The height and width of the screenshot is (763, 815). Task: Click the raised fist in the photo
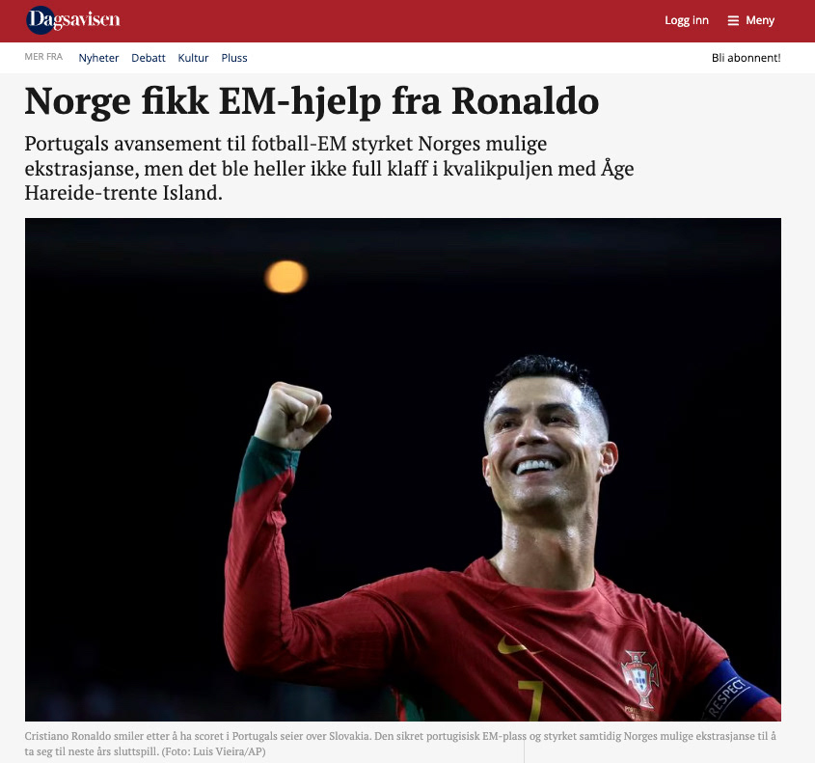click(292, 415)
